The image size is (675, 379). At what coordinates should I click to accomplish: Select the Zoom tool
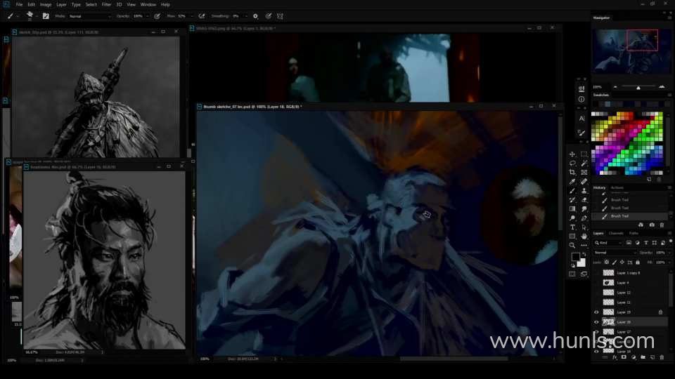[x=572, y=246]
